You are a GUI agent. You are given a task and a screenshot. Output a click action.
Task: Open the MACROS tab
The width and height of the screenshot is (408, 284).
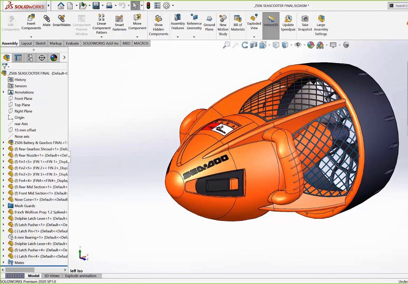pyautogui.click(x=141, y=43)
